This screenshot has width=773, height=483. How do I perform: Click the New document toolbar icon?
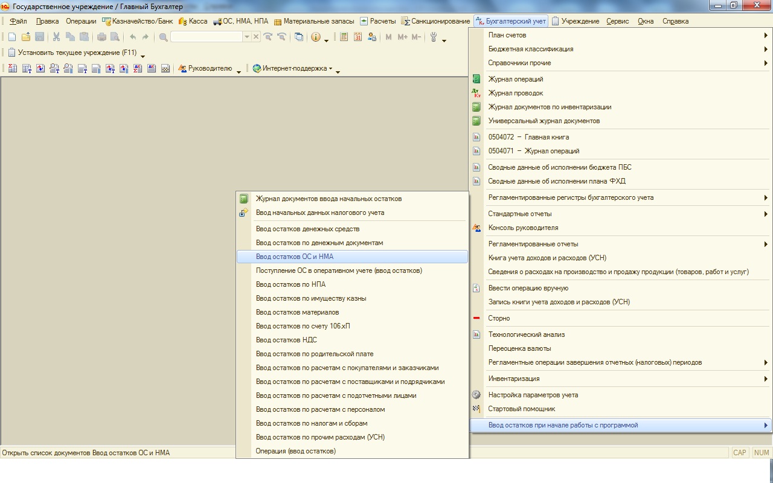[12, 37]
